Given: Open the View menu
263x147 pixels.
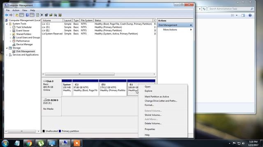Looking at the screenshot, I should pyautogui.click(x=25, y=10).
